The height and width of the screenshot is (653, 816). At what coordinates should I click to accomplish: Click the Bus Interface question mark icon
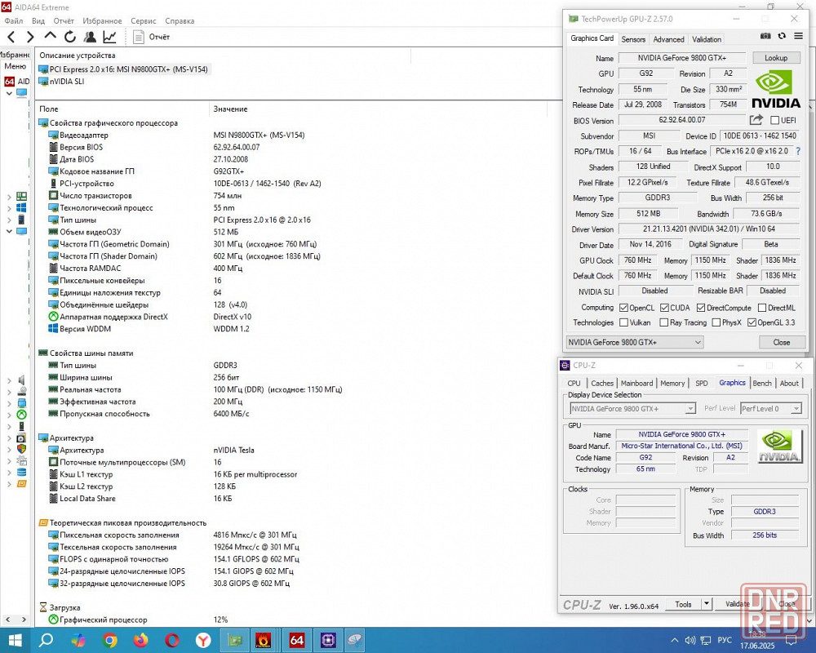(x=799, y=151)
